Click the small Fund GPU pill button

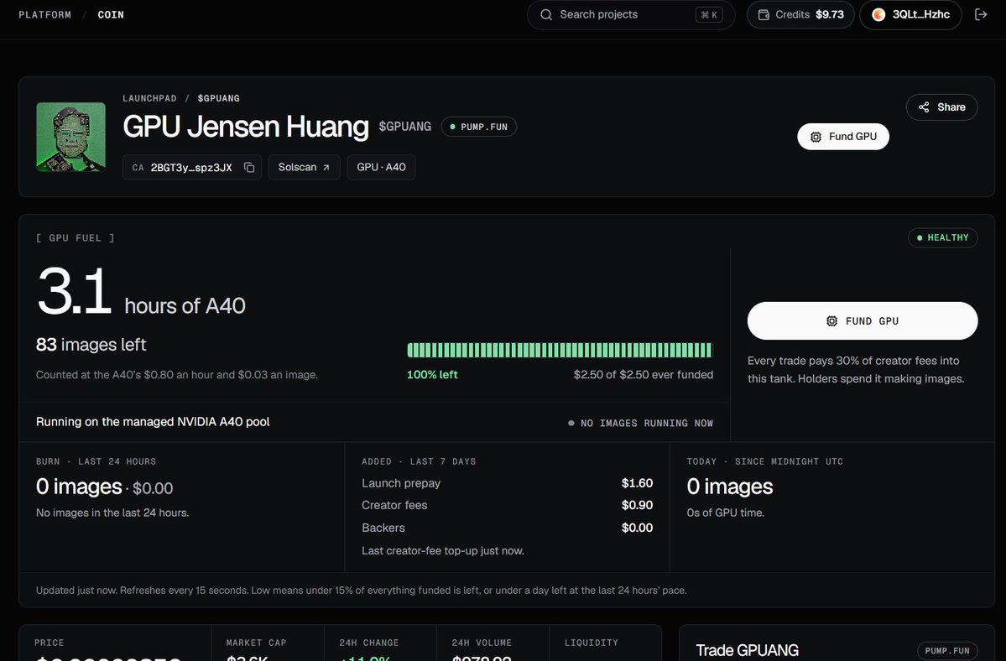pos(843,137)
